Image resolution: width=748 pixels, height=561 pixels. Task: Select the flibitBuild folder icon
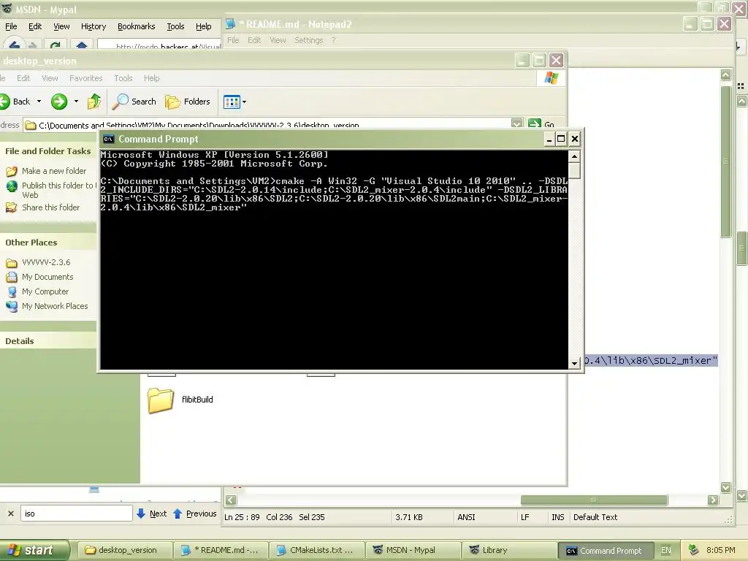tap(161, 400)
